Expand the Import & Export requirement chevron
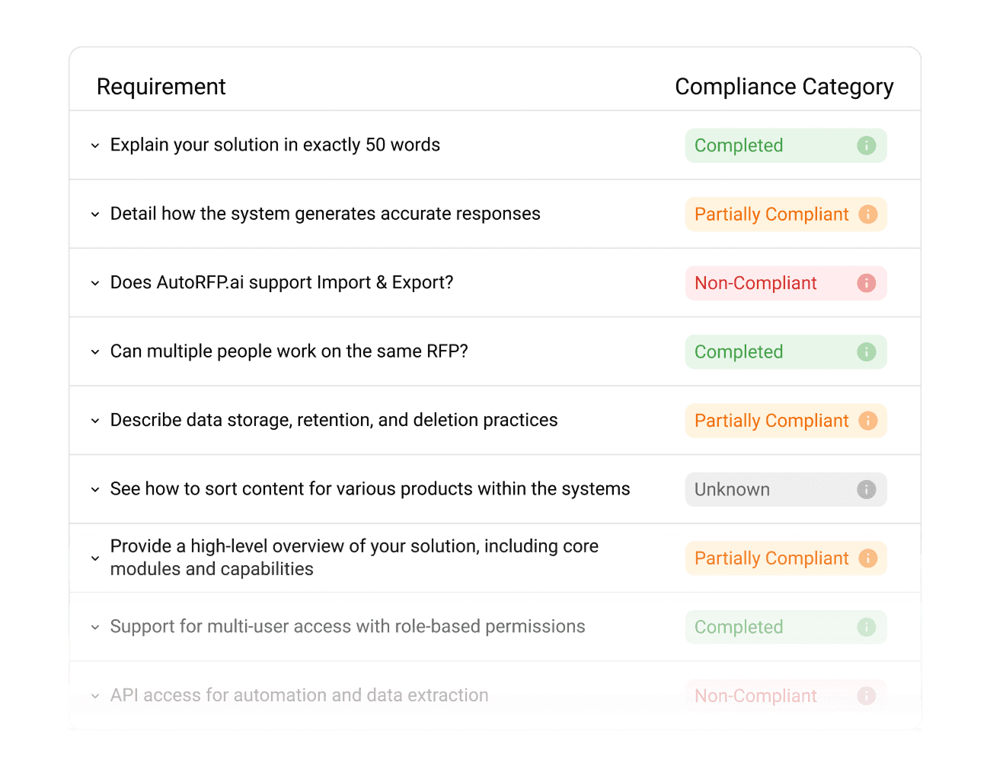 pos(95,283)
